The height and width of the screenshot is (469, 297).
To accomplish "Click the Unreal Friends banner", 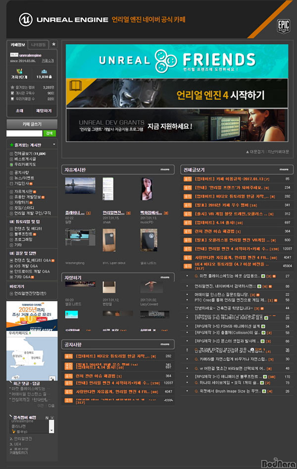I will point(177,62).
